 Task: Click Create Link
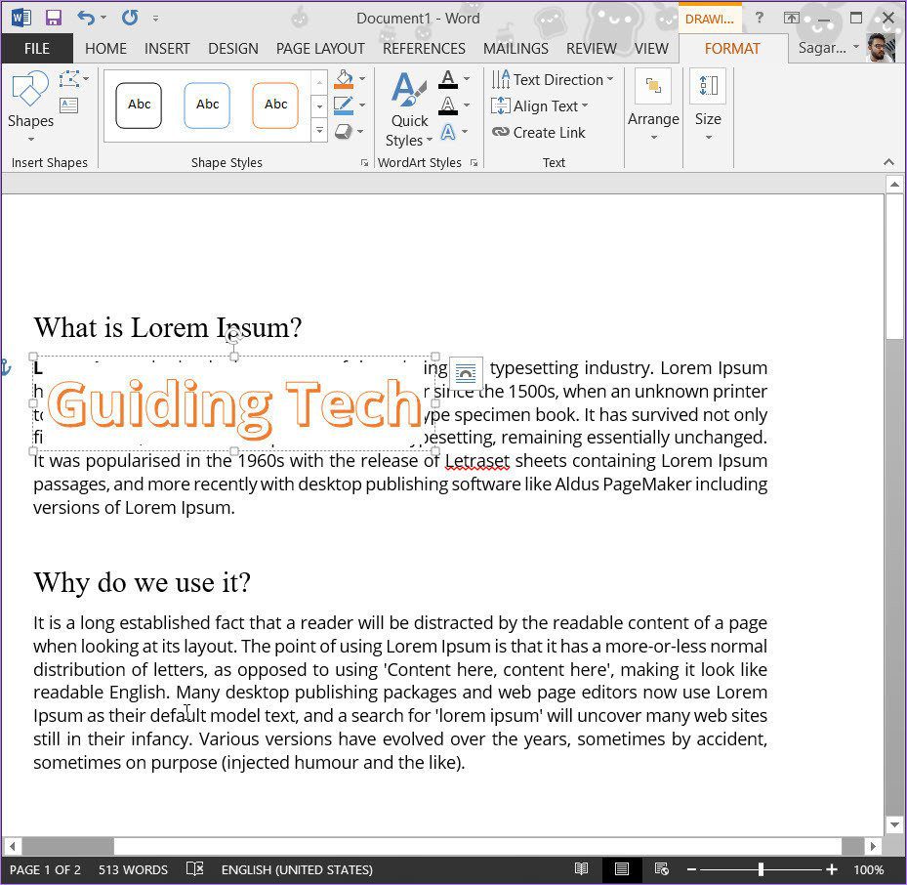click(x=539, y=133)
